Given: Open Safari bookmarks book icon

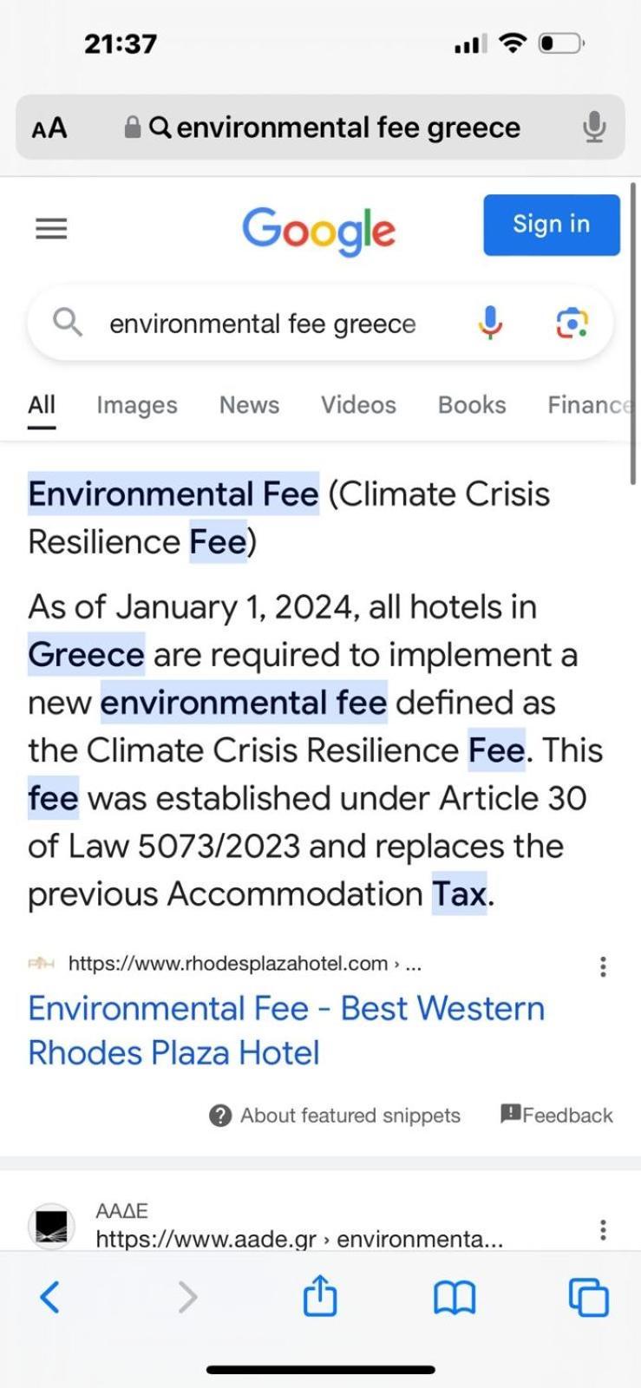Looking at the screenshot, I should pos(455,1298).
